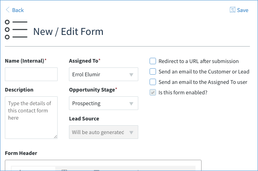Click into the Description text area
Screen dimensions: 258x171
(x=31, y=118)
